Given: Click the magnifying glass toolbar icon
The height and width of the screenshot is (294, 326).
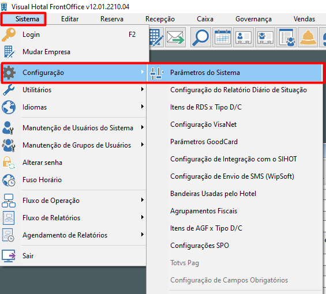Looking at the screenshot, I should pos(201,37).
